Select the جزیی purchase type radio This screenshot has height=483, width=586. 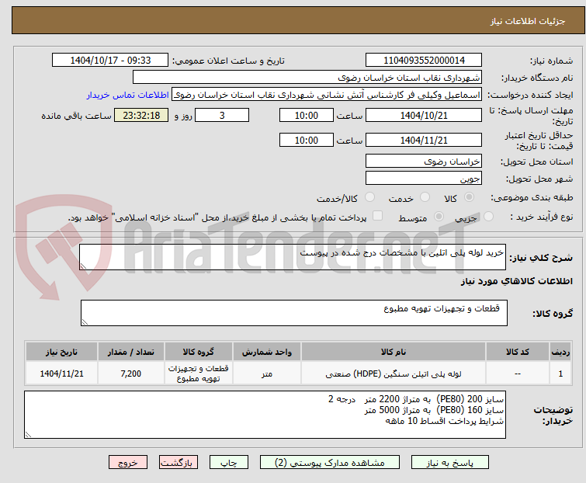[488, 217]
